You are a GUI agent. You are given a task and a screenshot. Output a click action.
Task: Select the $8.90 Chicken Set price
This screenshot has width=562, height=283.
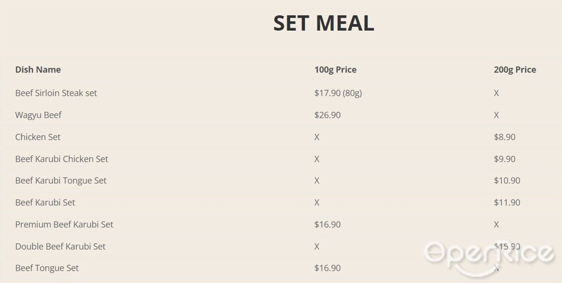tap(505, 137)
